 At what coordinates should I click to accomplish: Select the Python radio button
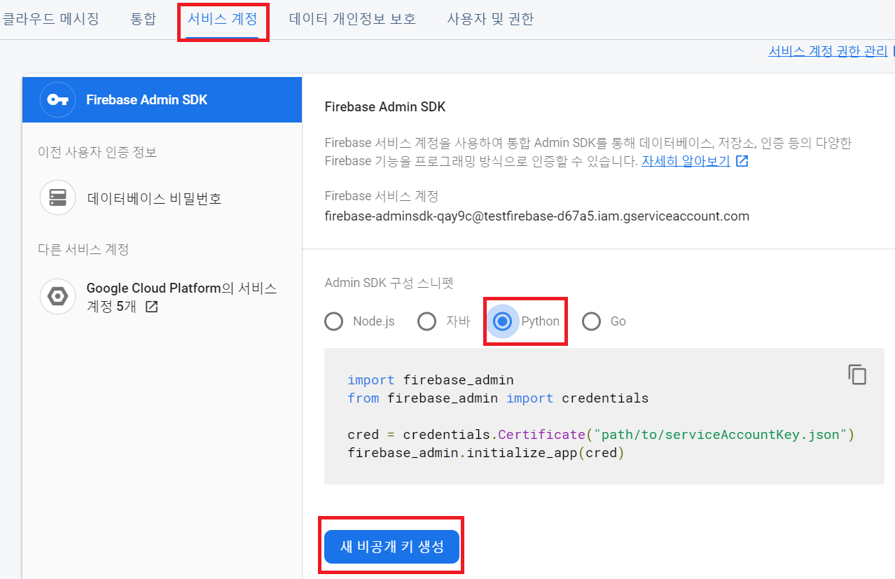(502, 321)
